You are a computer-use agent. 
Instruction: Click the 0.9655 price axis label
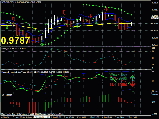pos(155,45)
